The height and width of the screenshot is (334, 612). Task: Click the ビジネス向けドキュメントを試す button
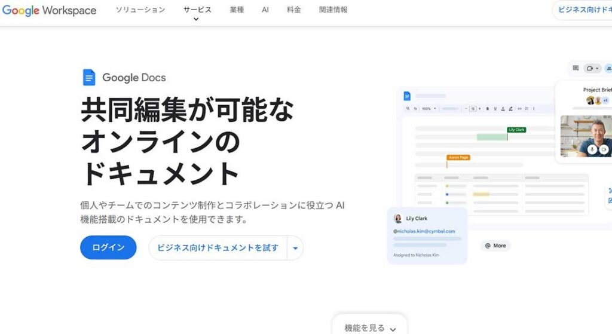click(218, 248)
